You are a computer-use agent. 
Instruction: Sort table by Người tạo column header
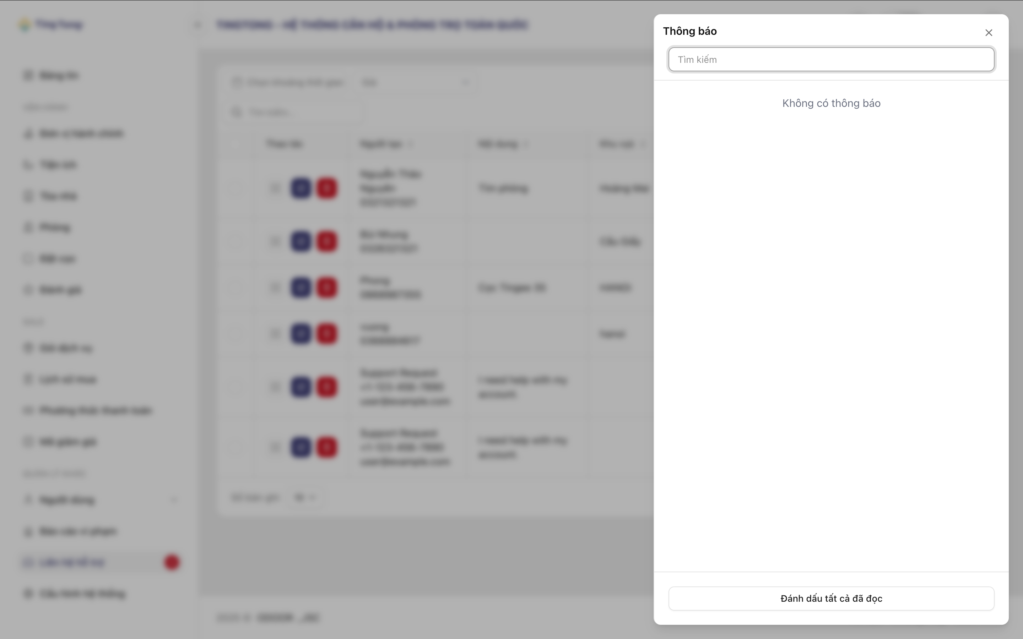381,144
